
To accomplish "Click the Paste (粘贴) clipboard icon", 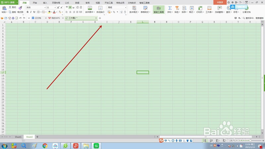I will tap(4, 8).
